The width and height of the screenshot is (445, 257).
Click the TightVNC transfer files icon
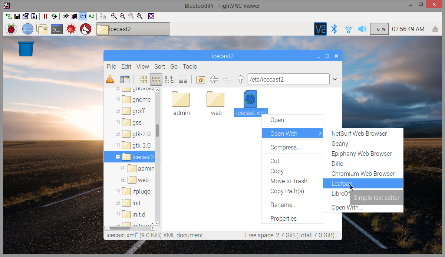click(103, 16)
